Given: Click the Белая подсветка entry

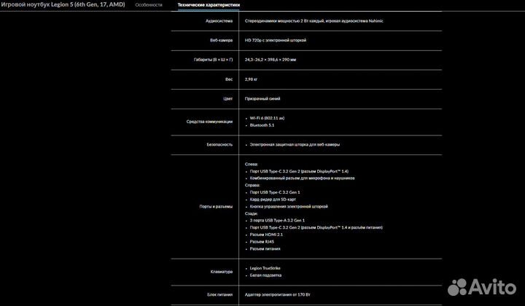Looking at the screenshot, I should coord(265,275).
